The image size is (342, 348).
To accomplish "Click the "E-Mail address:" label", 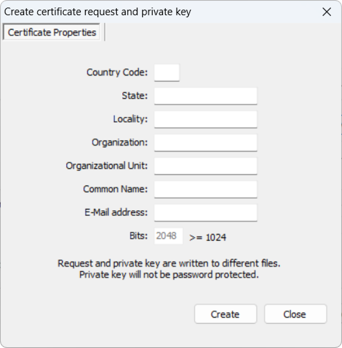I will pos(116,213).
